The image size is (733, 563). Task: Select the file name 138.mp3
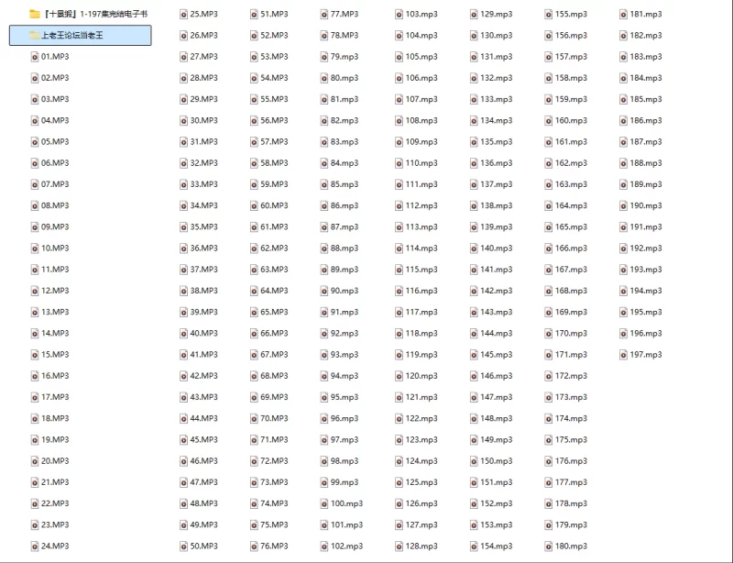(x=496, y=205)
